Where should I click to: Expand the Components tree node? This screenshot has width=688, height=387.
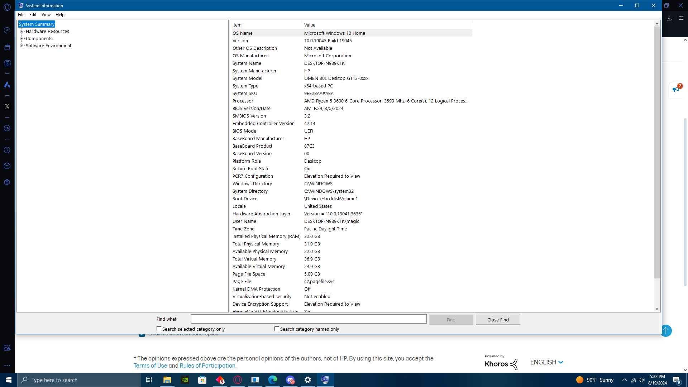point(22,39)
